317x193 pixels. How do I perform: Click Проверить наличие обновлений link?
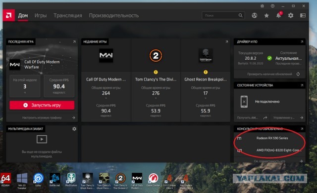tap(269, 74)
